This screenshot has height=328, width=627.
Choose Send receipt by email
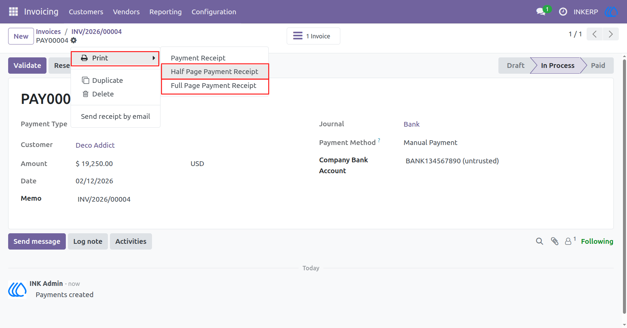pyautogui.click(x=115, y=116)
